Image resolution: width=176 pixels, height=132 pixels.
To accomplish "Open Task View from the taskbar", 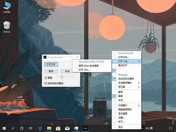I will pyautogui.click(x=31, y=128).
